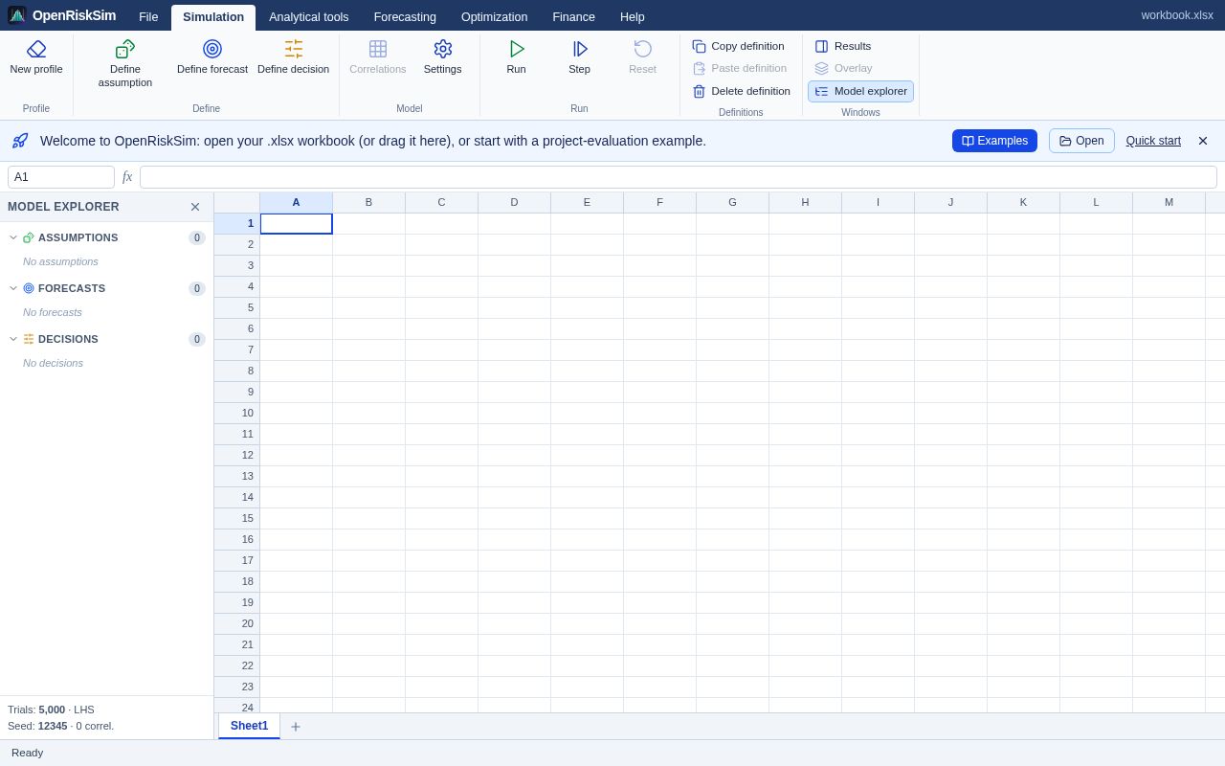Click the Examples button
Viewport: 1225px width, 766px height.
(994, 141)
